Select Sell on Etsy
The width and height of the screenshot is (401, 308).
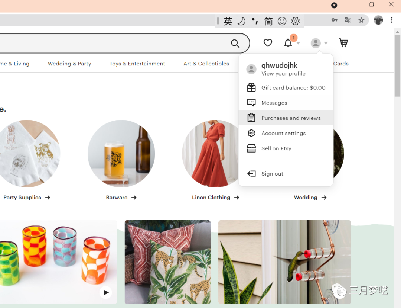click(x=286, y=148)
